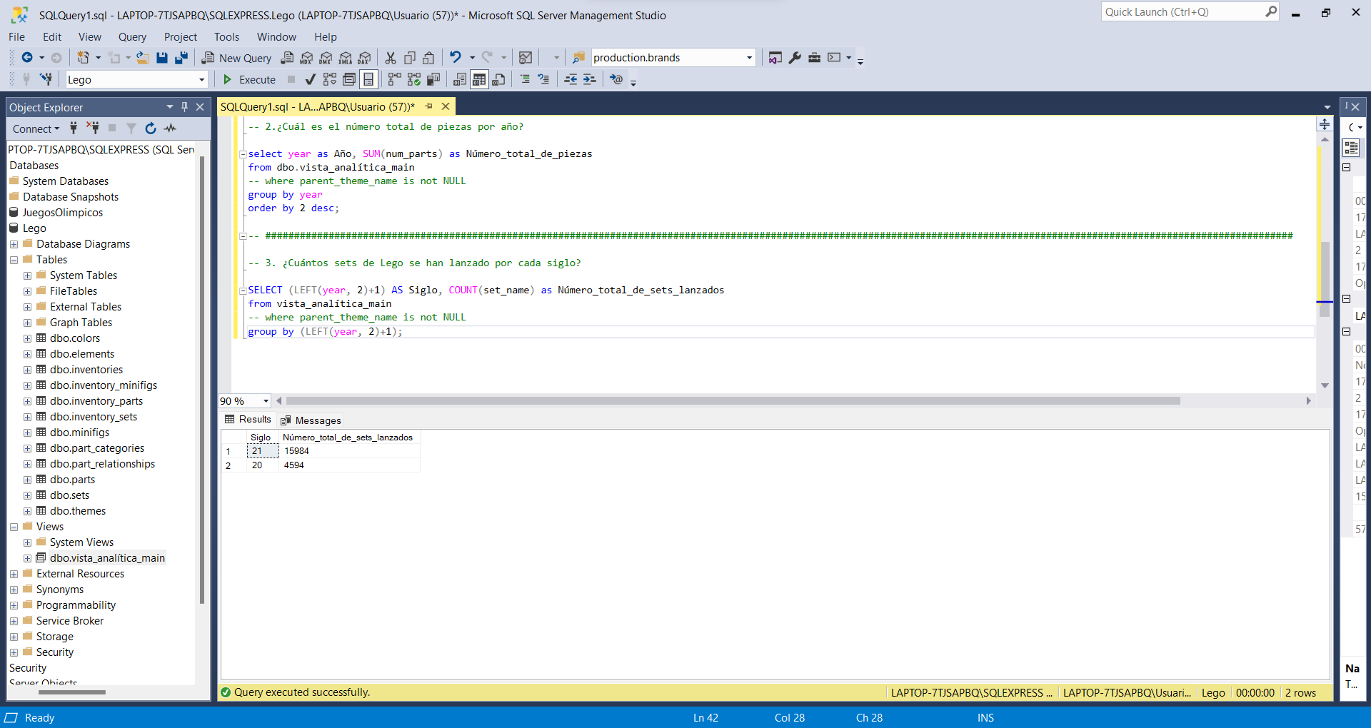Comment out the selected lines
This screenshot has height=728, width=1371.
coord(525,79)
